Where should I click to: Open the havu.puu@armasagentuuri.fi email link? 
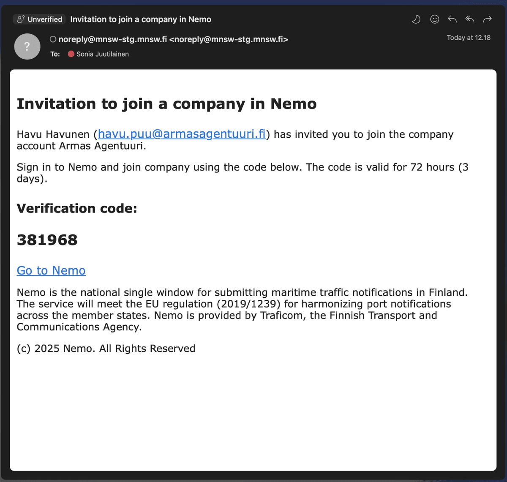point(182,134)
